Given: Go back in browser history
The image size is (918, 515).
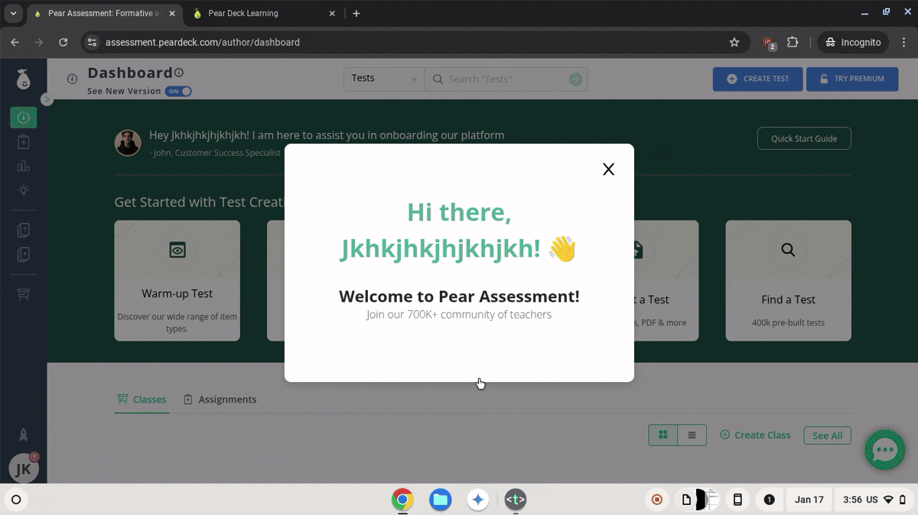Looking at the screenshot, I should tap(15, 42).
